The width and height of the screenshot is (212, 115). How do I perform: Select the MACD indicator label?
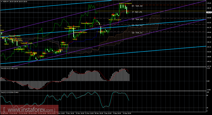pos(9,68)
